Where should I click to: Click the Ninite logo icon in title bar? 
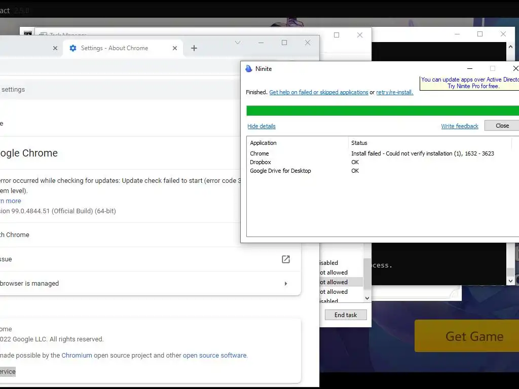click(x=248, y=68)
